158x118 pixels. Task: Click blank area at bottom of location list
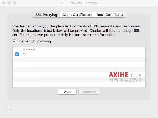[x=79, y=84]
